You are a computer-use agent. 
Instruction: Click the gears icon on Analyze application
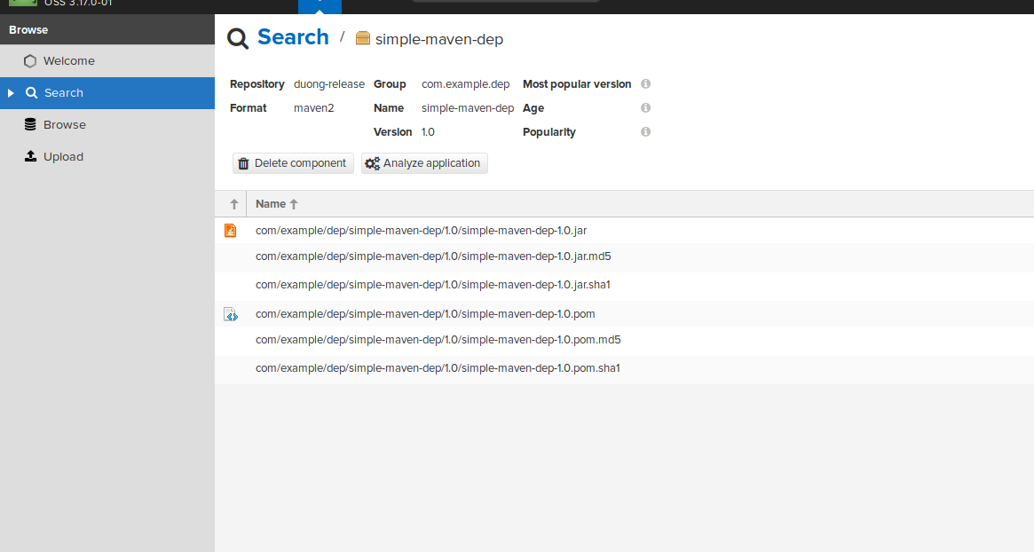[373, 163]
